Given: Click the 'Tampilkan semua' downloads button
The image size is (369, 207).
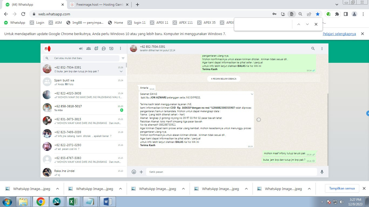Looking at the screenshot, I should pos(342,188).
